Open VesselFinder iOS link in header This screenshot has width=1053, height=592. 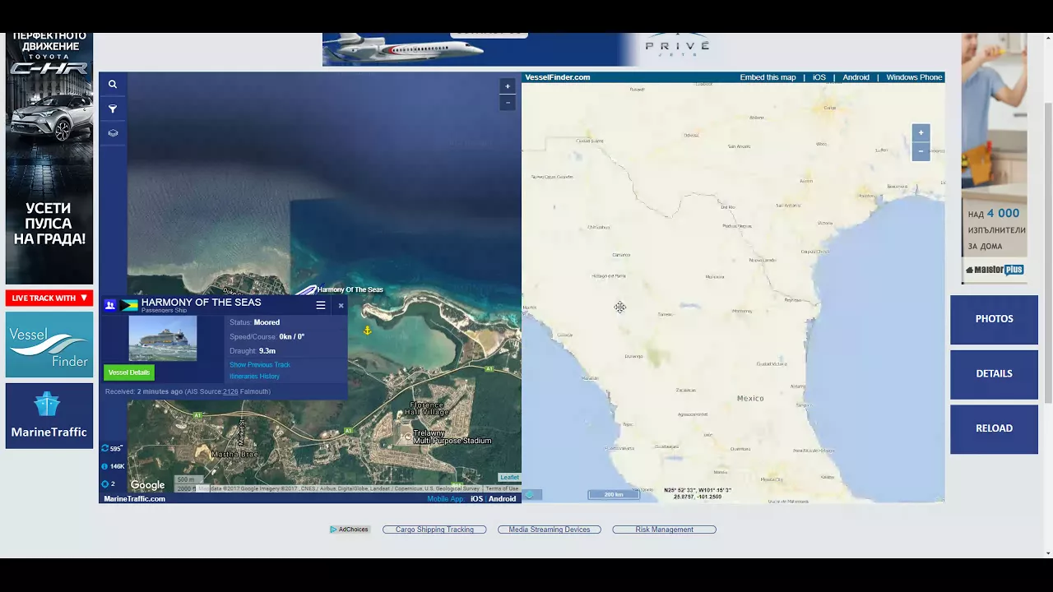pos(819,77)
